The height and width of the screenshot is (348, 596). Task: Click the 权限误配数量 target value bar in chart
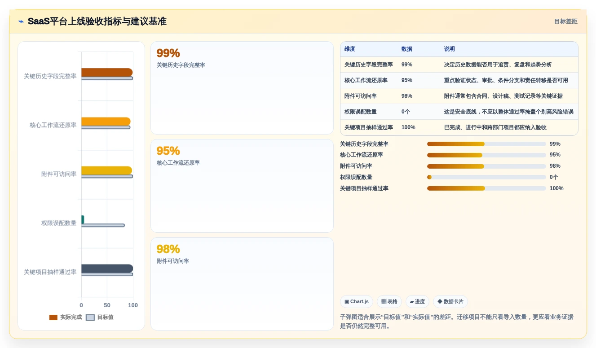[x=103, y=225]
